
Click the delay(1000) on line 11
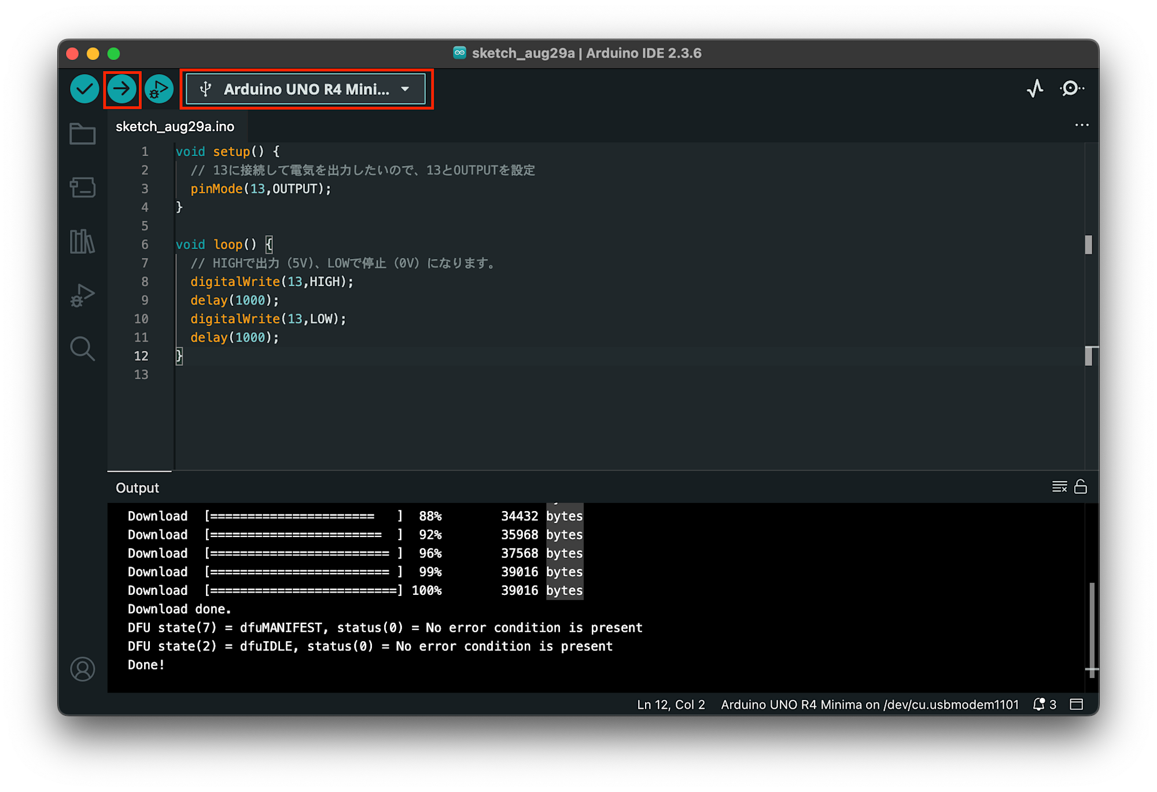point(235,338)
